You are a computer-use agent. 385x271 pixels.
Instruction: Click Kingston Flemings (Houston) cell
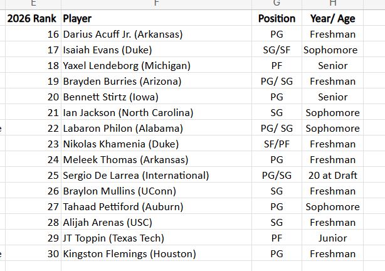156,253
